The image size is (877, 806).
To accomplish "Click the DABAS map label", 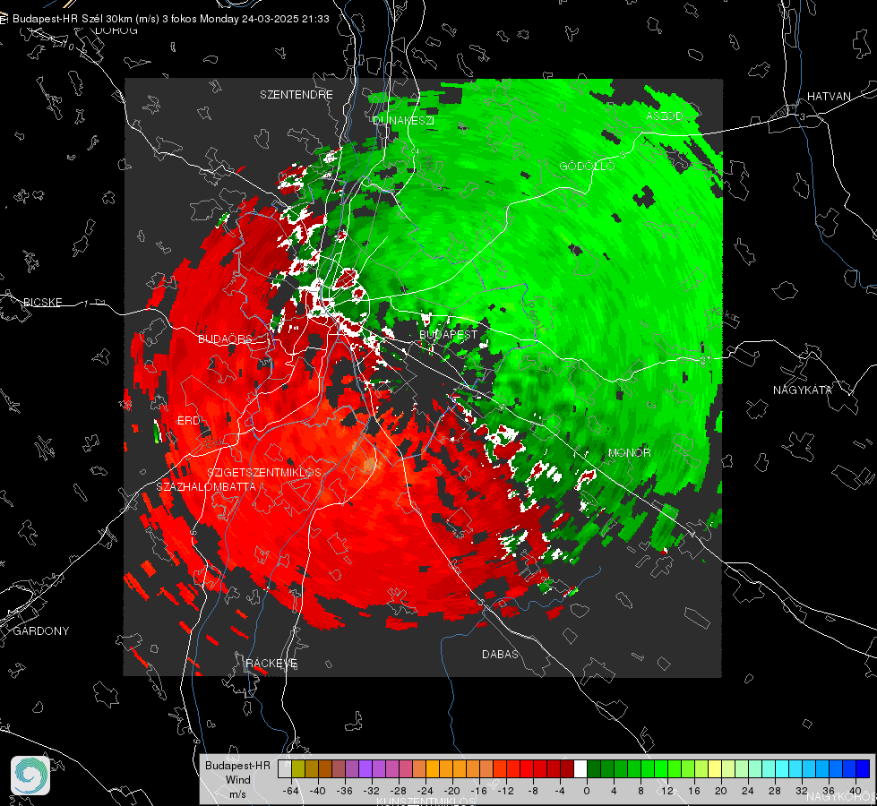I will (500, 654).
